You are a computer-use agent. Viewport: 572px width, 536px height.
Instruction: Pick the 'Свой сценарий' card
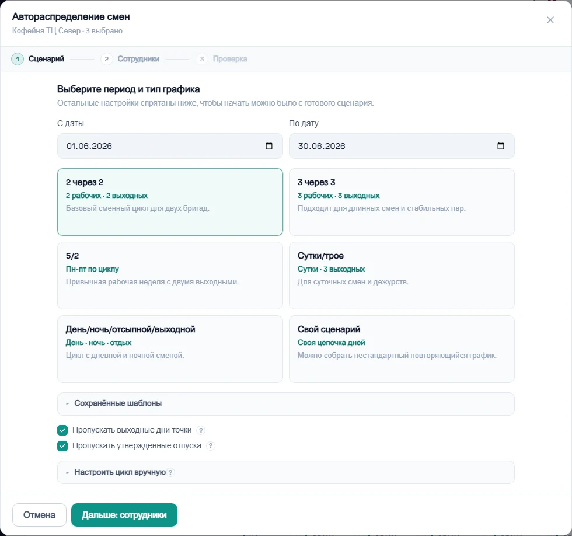pos(402,349)
